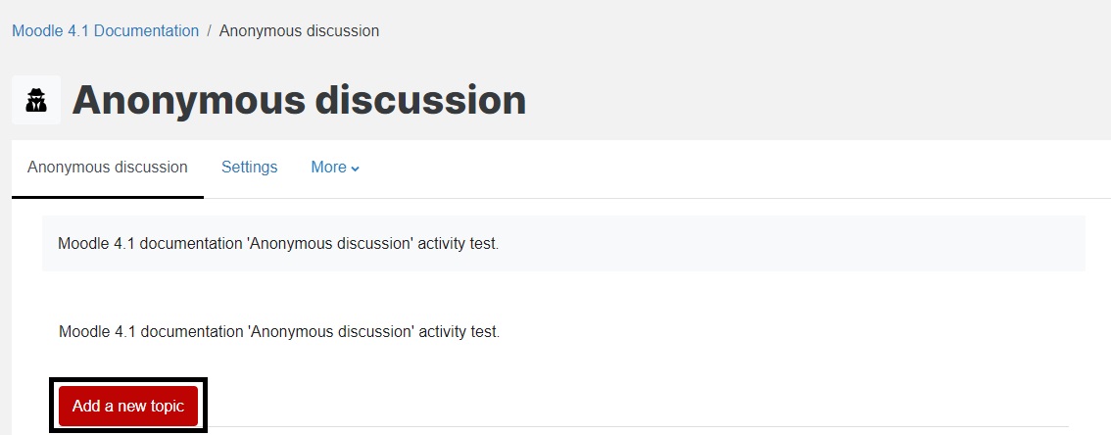
Task: Click the grey header background right of the heading
Action: (x=815, y=100)
